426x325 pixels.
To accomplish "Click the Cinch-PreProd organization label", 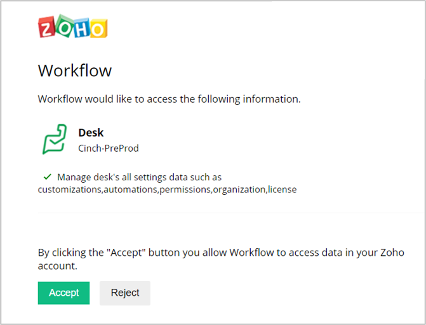I will 108,148.
